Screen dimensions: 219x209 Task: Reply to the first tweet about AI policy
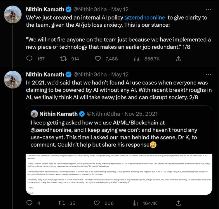29,59
